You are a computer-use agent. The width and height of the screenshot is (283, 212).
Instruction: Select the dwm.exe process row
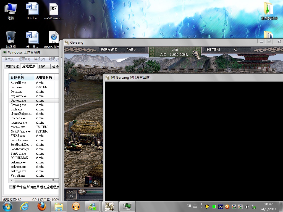tap(34, 92)
